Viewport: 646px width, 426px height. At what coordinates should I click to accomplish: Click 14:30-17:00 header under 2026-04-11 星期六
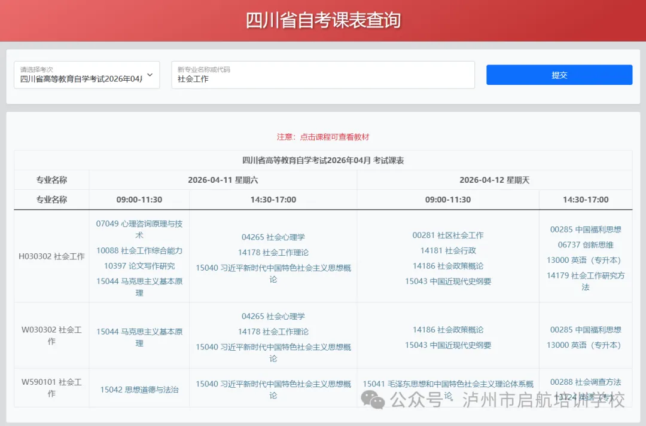273,200
